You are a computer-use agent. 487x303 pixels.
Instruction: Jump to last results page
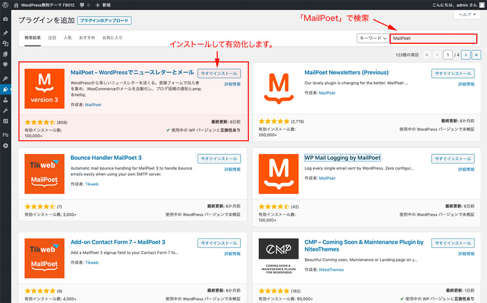click(476, 55)
